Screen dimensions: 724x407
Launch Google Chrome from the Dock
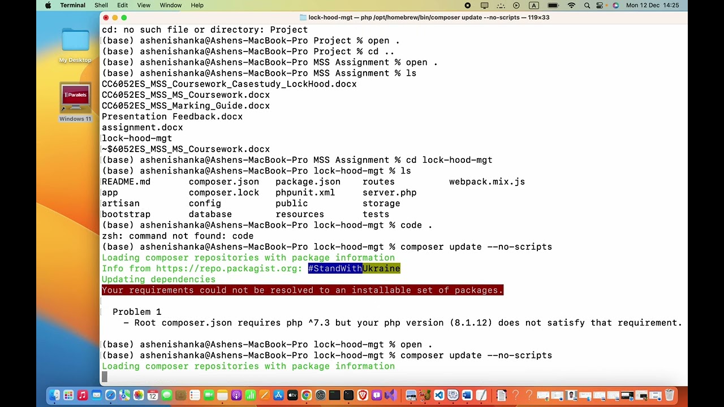tap(307, 395)
